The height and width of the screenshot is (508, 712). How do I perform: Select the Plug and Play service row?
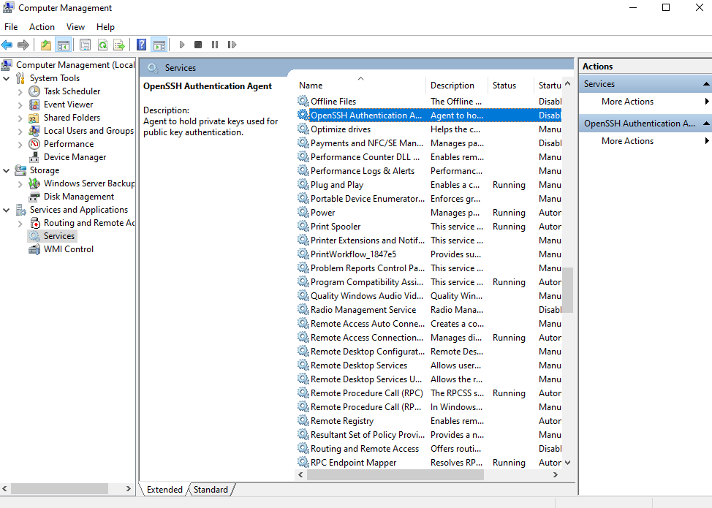(429, 185)
